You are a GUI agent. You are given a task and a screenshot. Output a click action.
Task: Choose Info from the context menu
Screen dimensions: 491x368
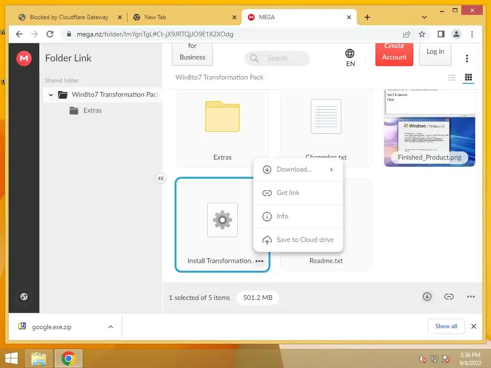(x=298, y=217)
